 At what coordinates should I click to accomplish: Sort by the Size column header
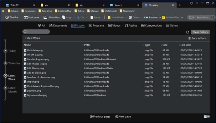(165, 45)
